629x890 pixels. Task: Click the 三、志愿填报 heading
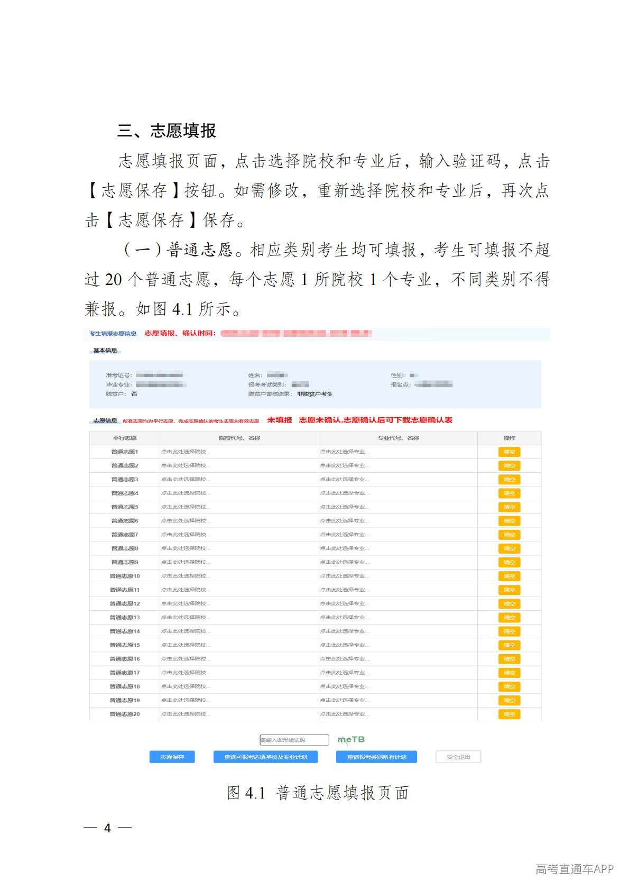click(x=166, y=131)
